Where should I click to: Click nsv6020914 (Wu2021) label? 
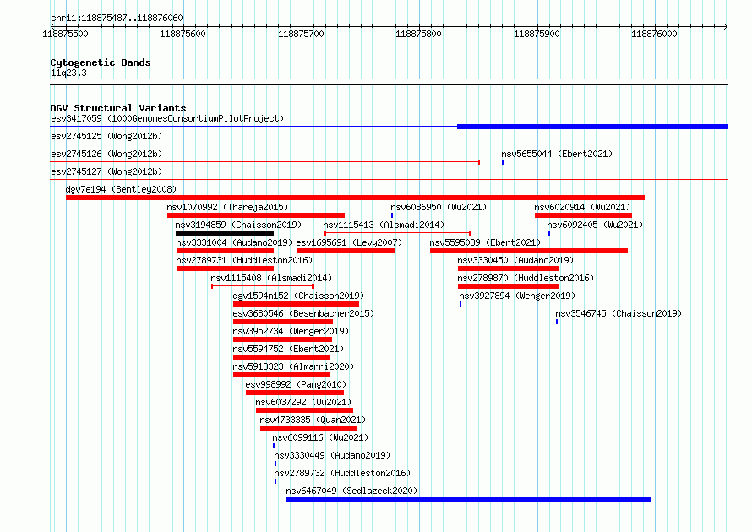pos(582,207)
